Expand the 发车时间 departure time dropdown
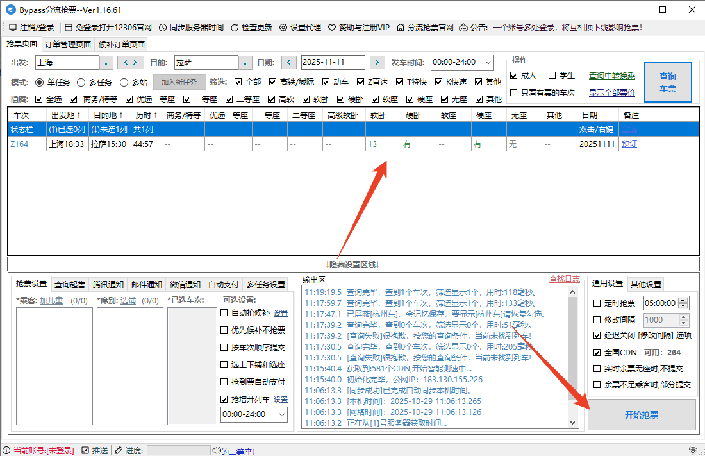 click(x=488, y=62)
